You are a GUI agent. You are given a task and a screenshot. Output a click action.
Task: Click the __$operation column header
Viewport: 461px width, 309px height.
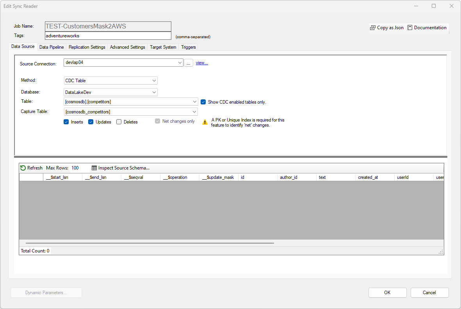tap(180, 177)
